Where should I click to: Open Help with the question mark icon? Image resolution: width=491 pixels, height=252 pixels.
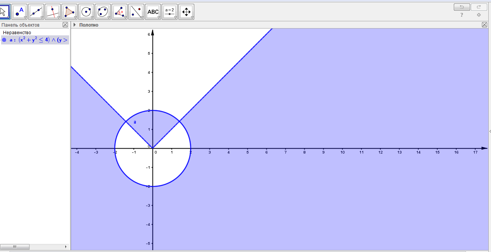462,15
